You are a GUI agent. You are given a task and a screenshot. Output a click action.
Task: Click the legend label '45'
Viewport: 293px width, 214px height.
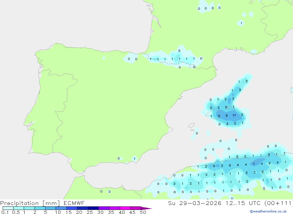click(132, 212)
